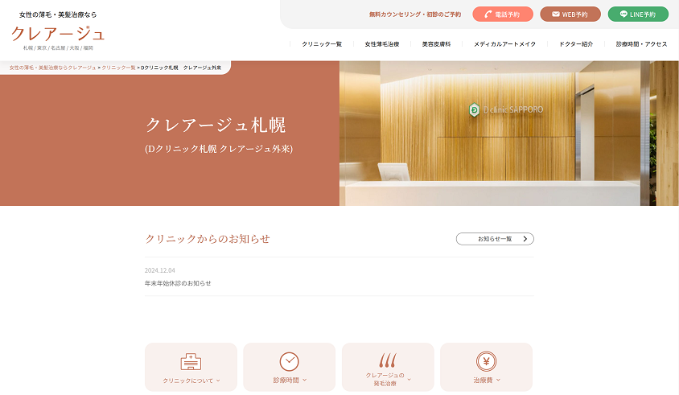
Task: Click the お知らせ一覧 button
Action: 495,239
